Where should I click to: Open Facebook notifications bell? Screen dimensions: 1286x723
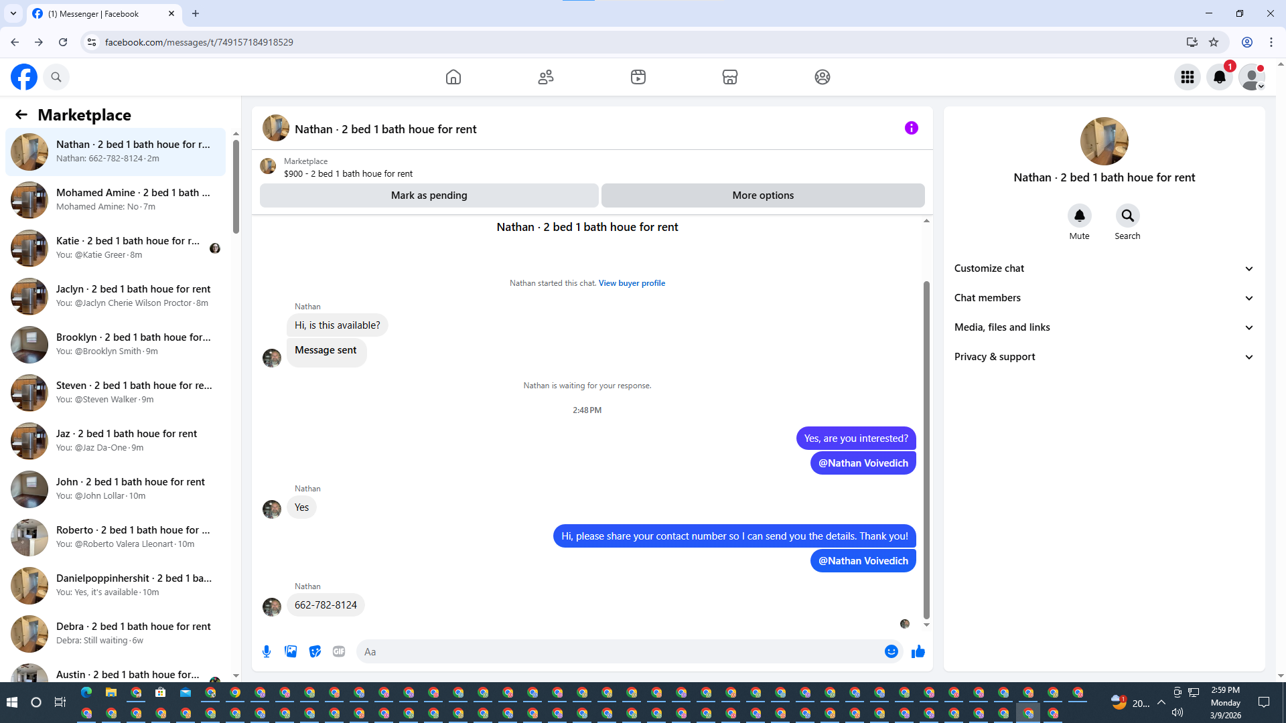(x=1220, y=77)
